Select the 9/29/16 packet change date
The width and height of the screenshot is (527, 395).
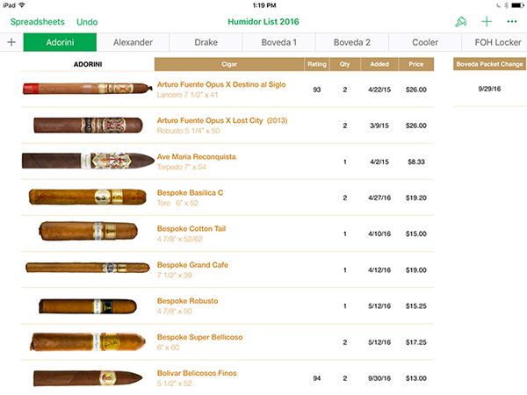click(x=489, y=89)
